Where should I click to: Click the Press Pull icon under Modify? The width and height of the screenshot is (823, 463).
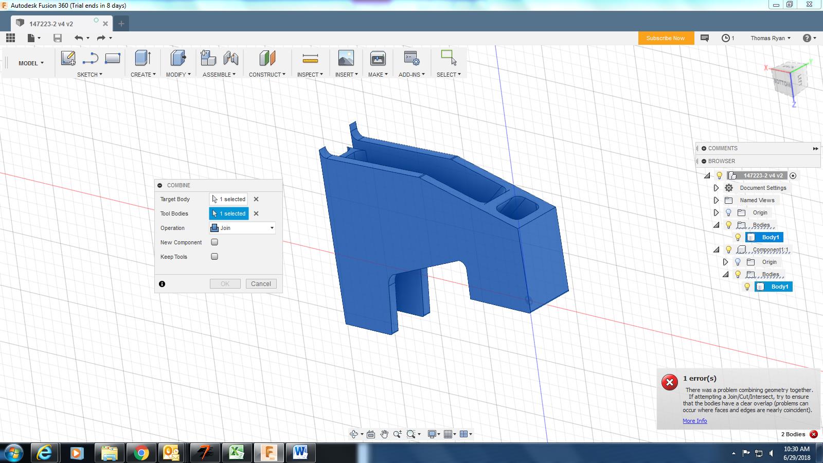(x=178, y=58)
